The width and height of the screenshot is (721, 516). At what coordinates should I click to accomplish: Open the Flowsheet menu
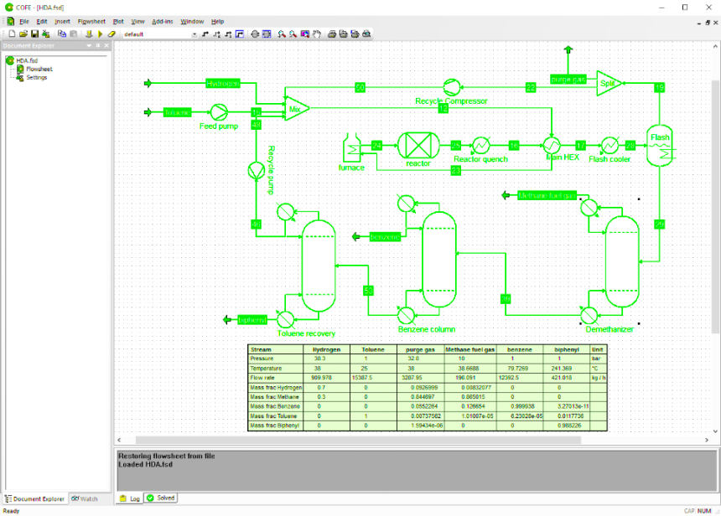tap(91, 22)
